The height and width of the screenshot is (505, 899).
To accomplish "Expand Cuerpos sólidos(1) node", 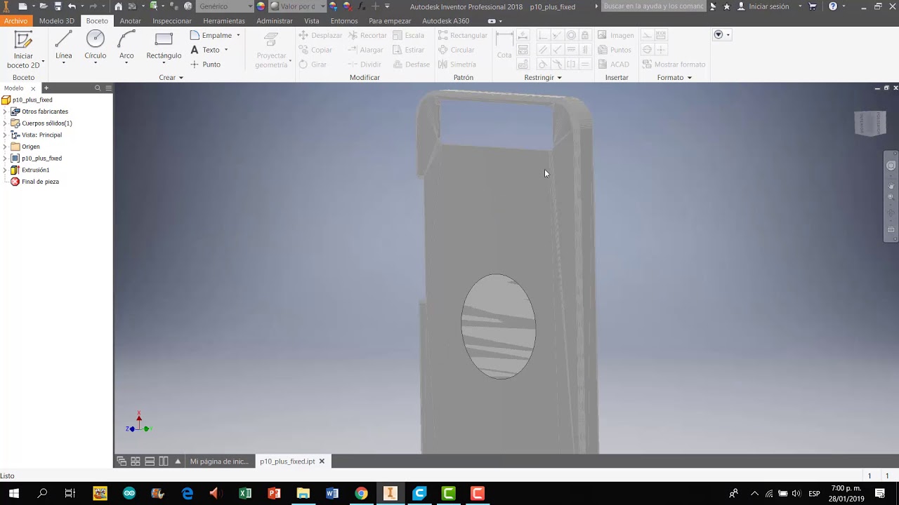I will point(5,123).
